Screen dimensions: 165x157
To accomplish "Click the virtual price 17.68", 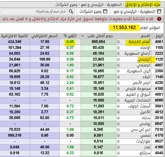I will pyautogui.click(x=45, y=42).
